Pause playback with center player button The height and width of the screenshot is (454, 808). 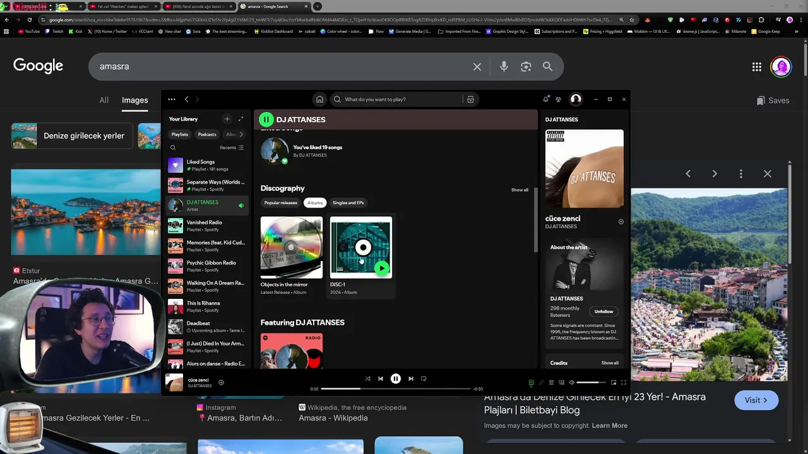[x=396, y=378]
